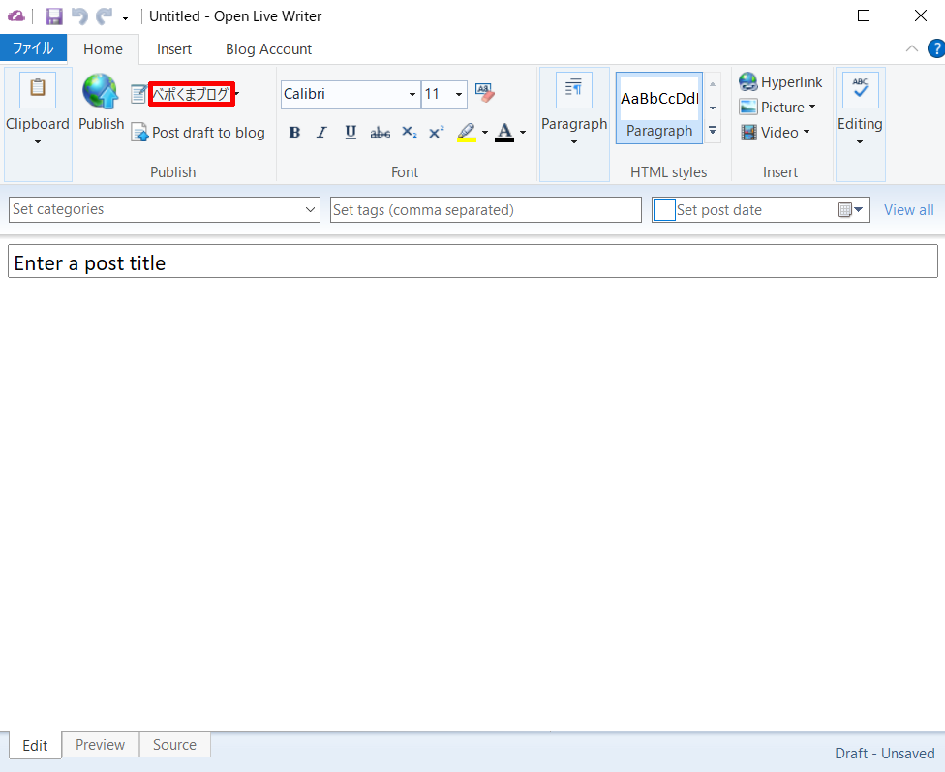Switch to the Insert ribbon tab
This screenshot has width=945, height=772.
[x=174, y=49]
